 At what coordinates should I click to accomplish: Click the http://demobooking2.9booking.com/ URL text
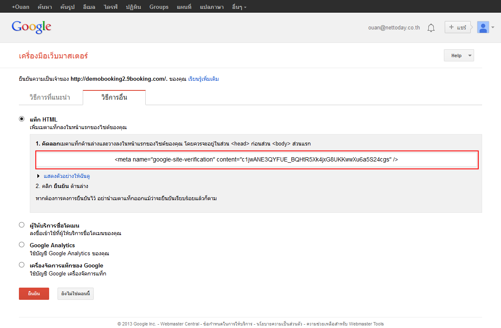click(119, 79)
